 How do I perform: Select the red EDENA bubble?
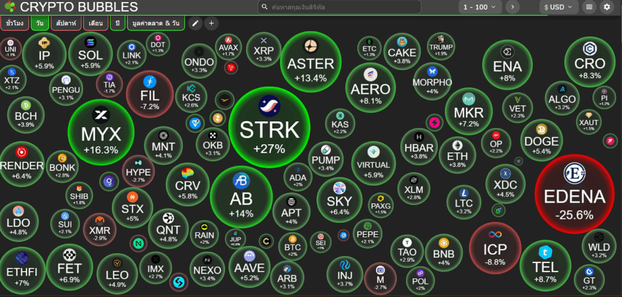(574, 193)
